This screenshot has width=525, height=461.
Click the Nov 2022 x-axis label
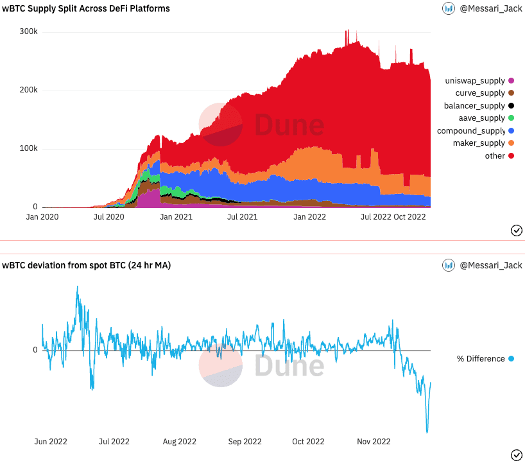click(374, 442)
